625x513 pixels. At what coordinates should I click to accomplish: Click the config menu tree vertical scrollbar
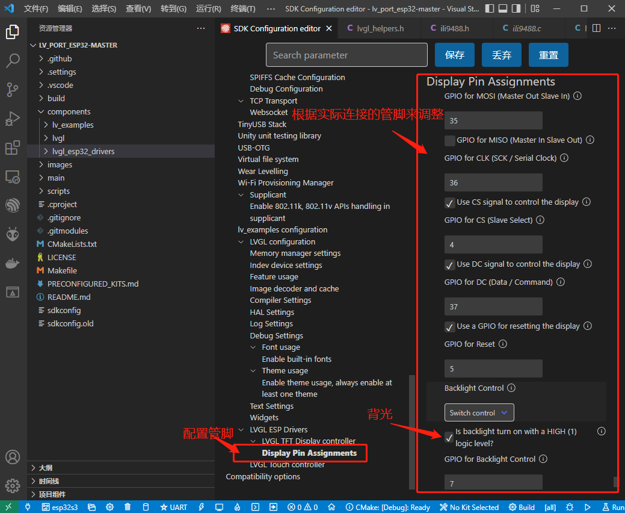[411, 432]
